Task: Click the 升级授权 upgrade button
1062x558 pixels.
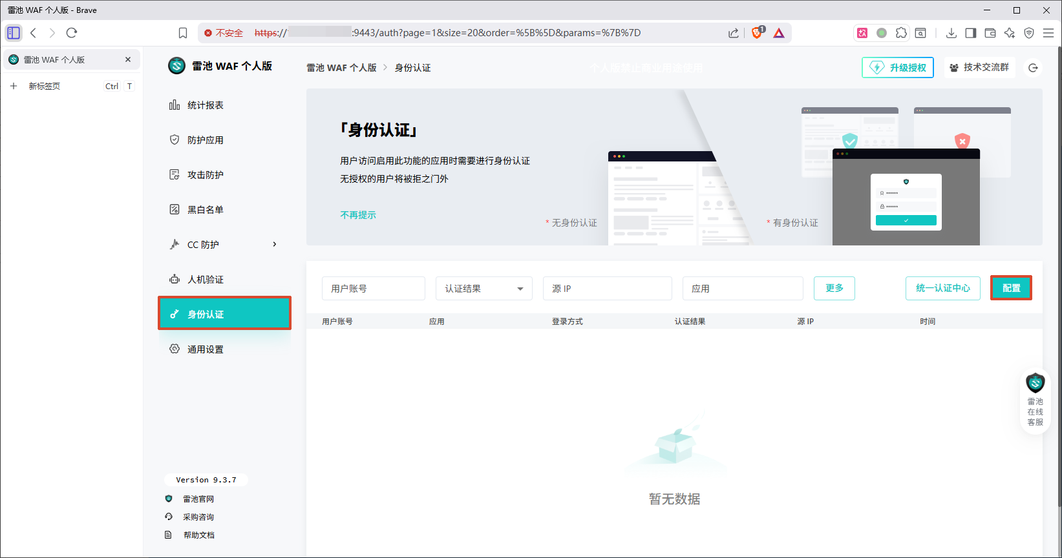Action: click(898, 67)
